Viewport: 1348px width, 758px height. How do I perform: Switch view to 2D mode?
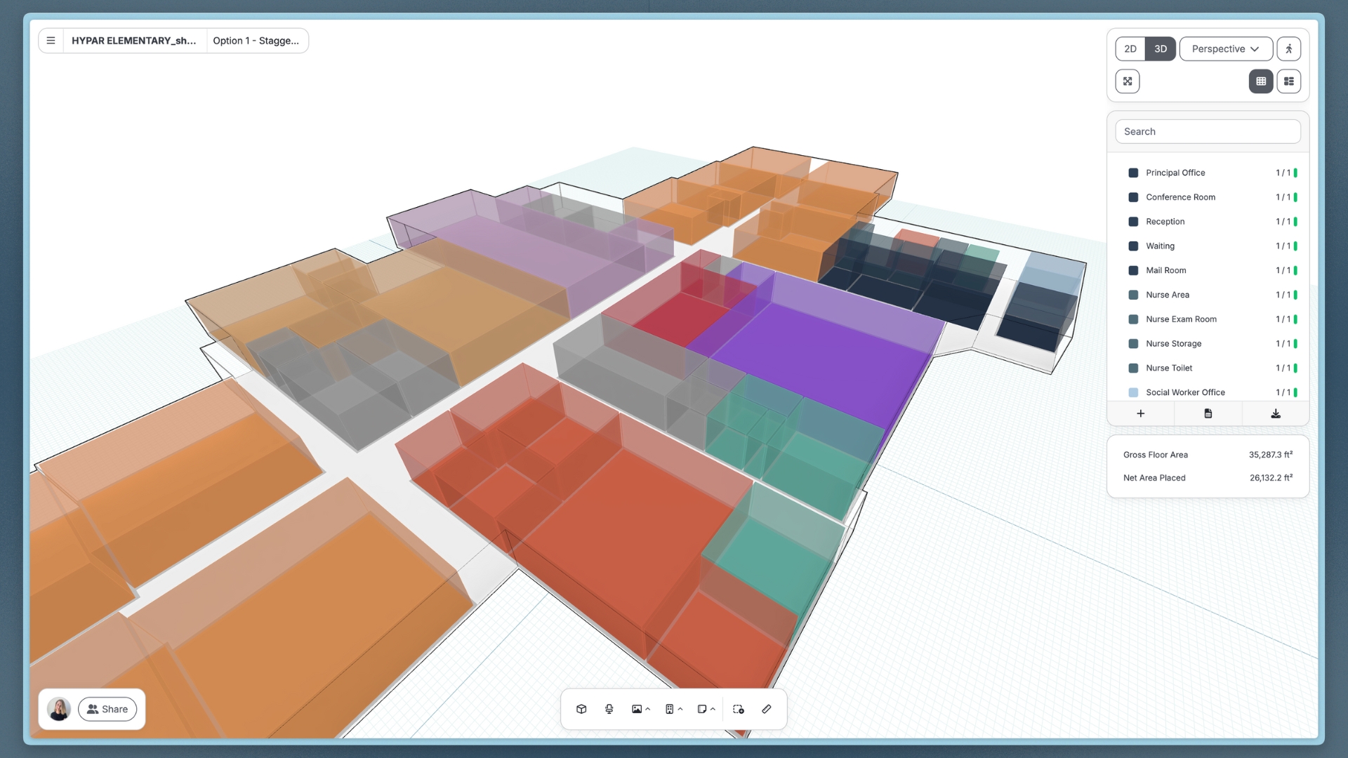point(1130,49)
